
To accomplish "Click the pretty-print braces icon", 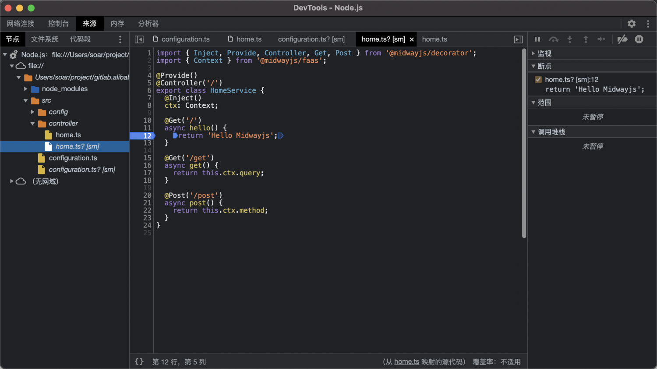I will 139,362.
